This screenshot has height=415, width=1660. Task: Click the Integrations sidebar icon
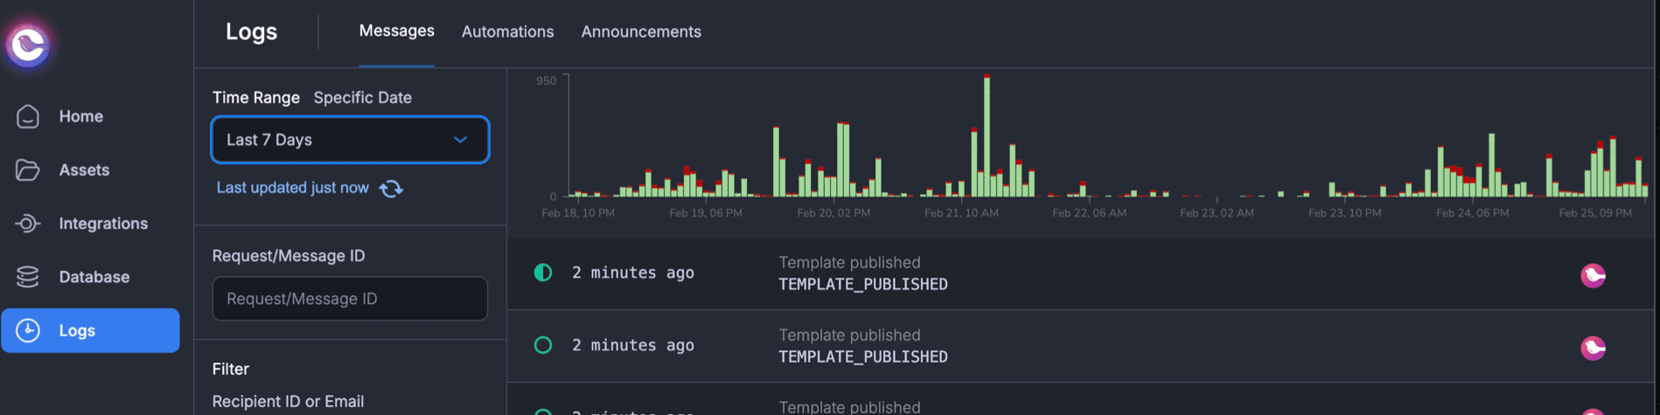pos(28,224)
